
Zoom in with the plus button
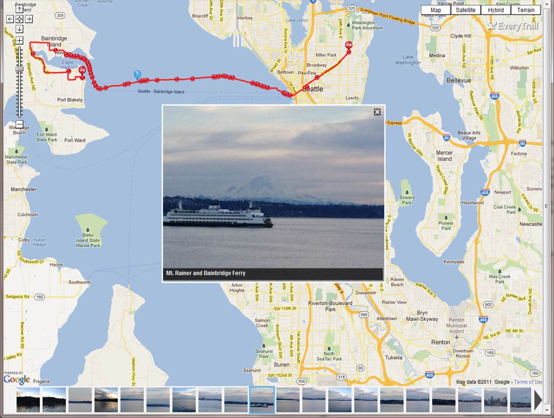[x=19, y=41]
